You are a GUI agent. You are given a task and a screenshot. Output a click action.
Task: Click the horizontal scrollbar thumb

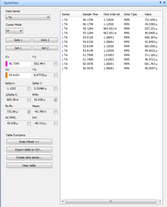click(111, 201)
